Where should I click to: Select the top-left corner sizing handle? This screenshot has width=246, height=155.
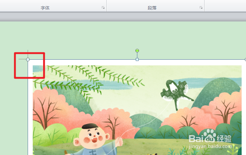(28, 59)
